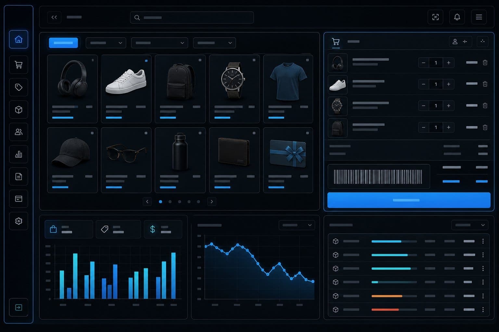
Task: Open the box inventory section in the sidebar
Action: (19, 110)
